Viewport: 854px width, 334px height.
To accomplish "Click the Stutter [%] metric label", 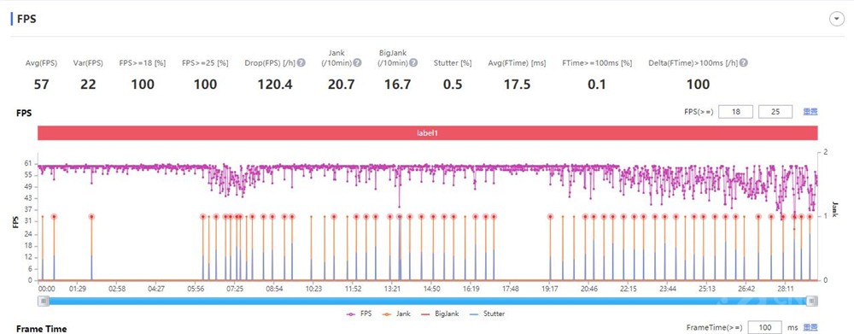I will point(453,63).
